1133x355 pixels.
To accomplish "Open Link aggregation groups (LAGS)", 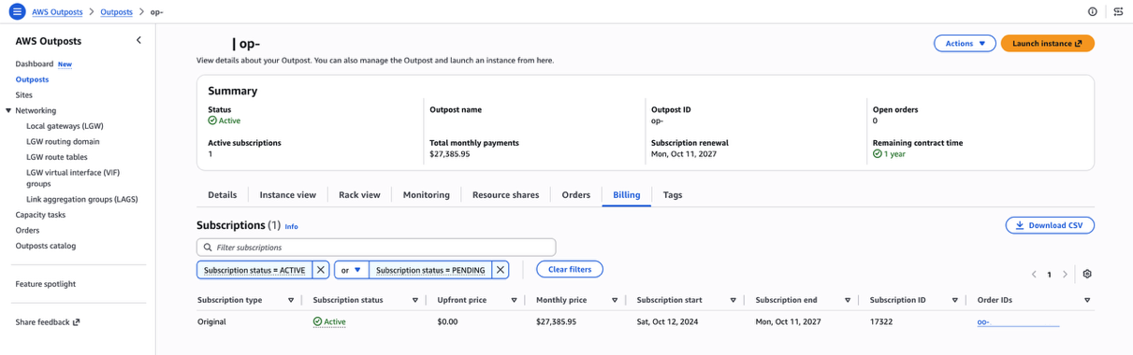I will [82, 199].
